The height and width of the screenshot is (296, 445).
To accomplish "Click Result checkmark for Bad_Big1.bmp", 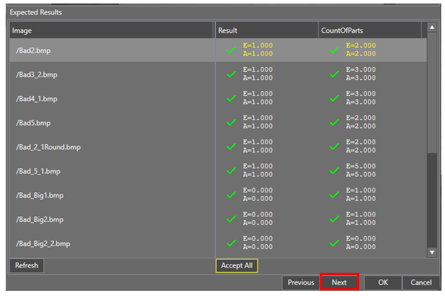I will point(231,195).
